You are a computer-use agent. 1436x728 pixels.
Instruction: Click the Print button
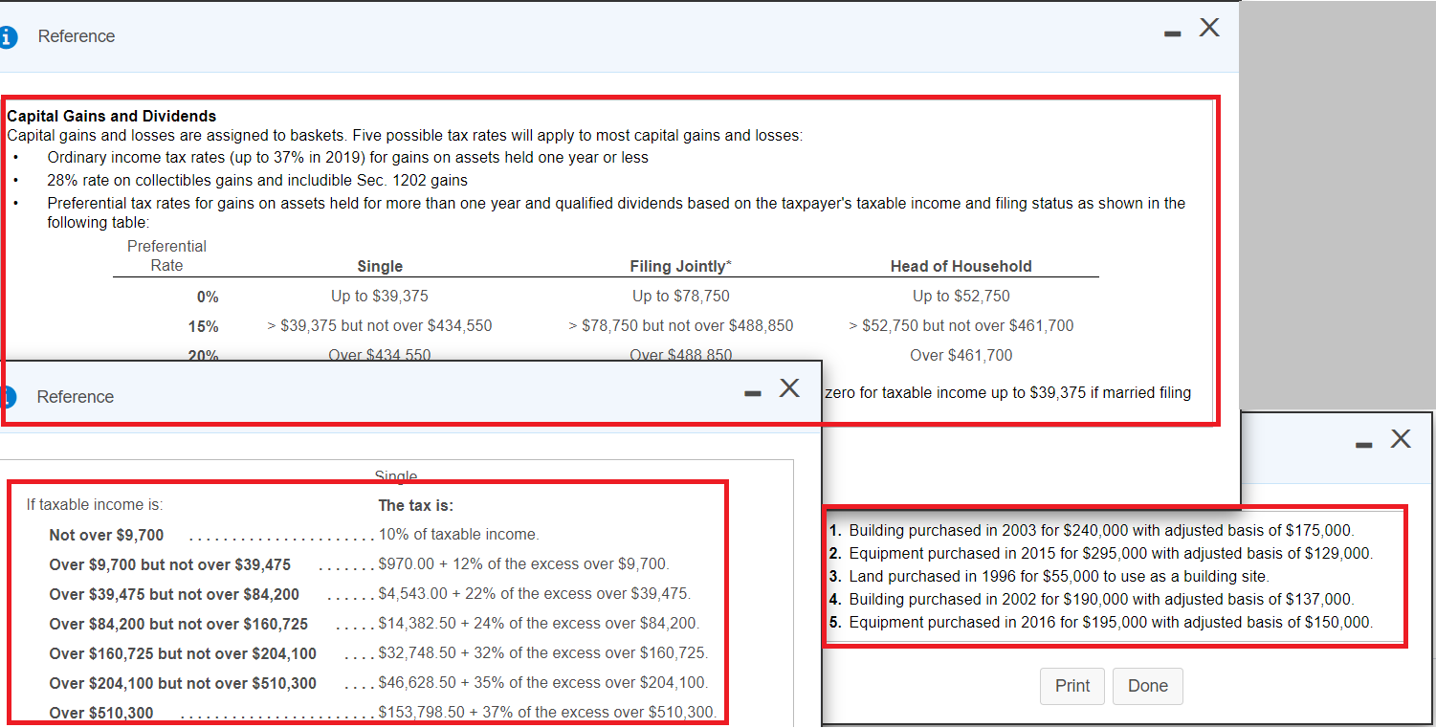click(1072, 686)
